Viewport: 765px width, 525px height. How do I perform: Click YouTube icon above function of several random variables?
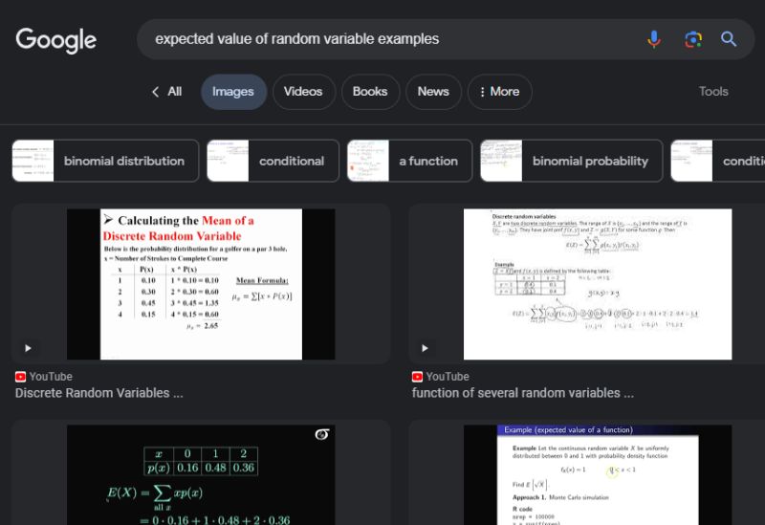coord(417,377)
